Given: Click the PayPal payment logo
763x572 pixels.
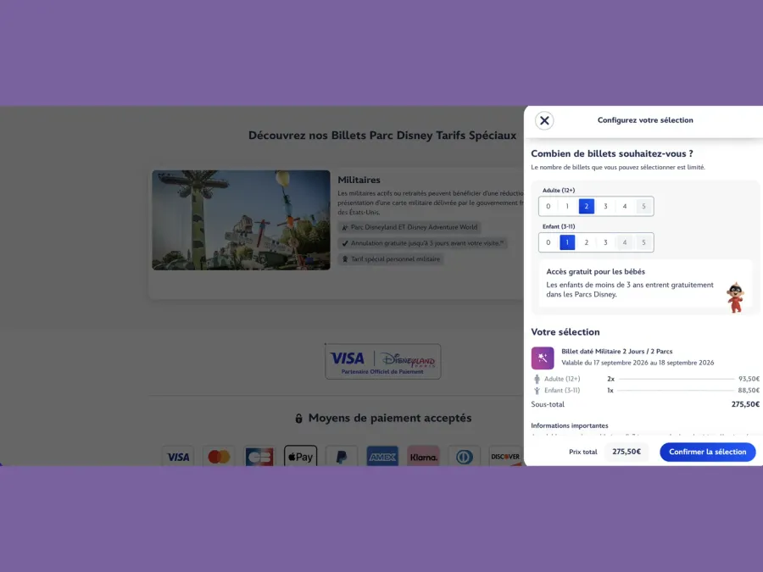Looking at the screenshot, I should 341,457.
